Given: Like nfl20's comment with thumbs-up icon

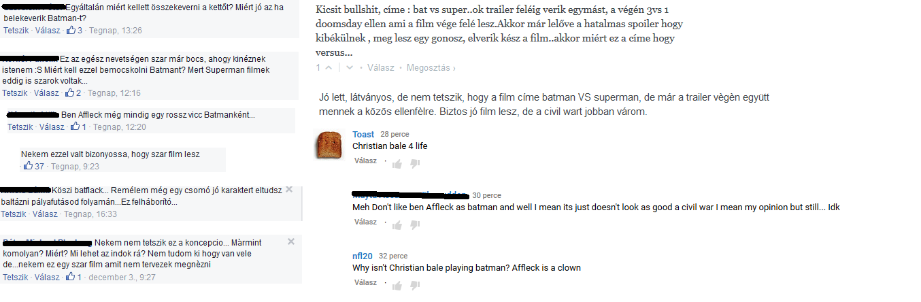Looking at the screenshot, I should [397, 285].
